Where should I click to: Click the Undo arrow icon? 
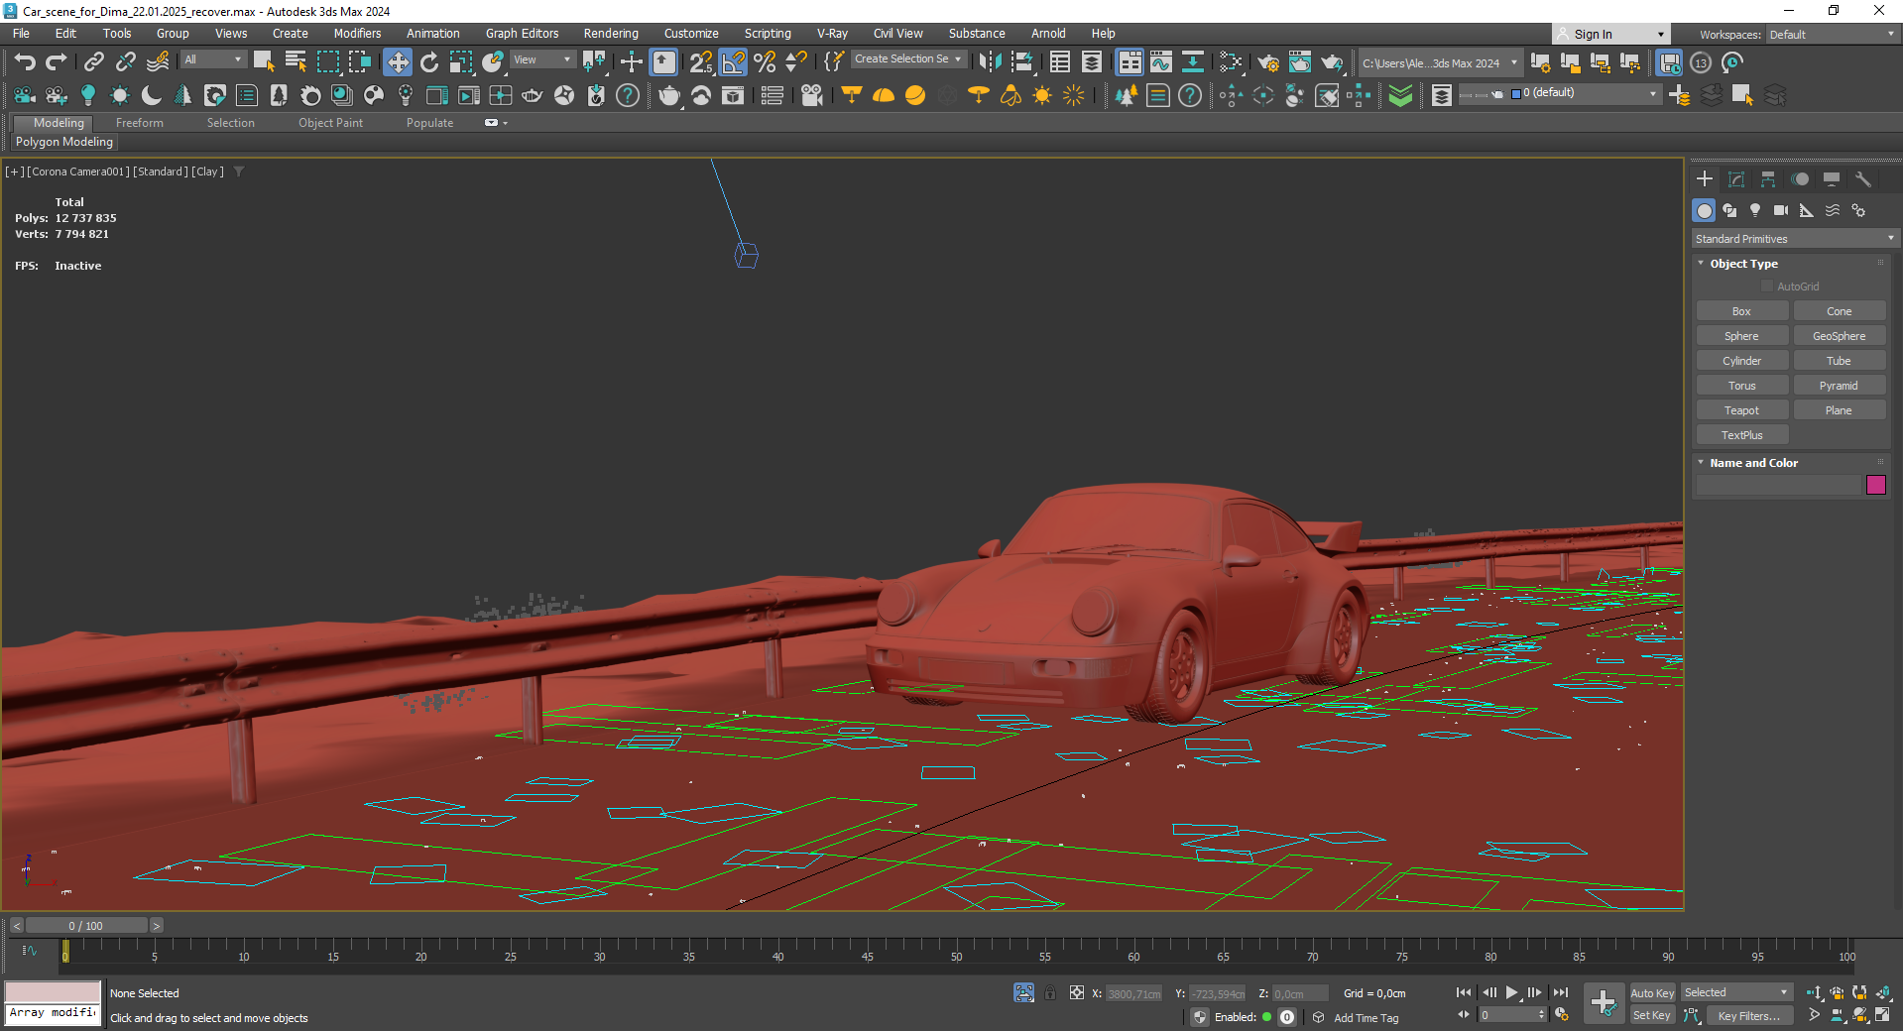coord(25,62)
